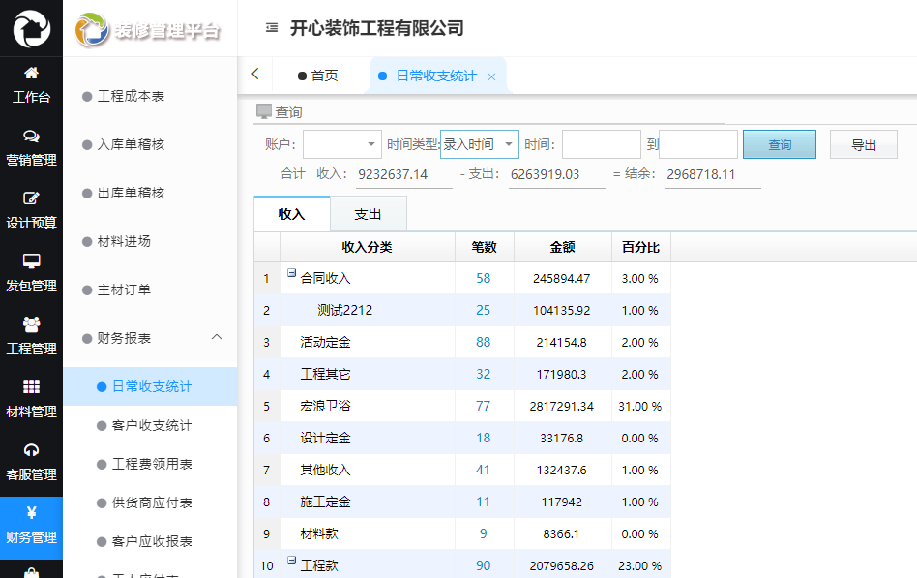Click the 导出 export button

click(x=863, y=143)
